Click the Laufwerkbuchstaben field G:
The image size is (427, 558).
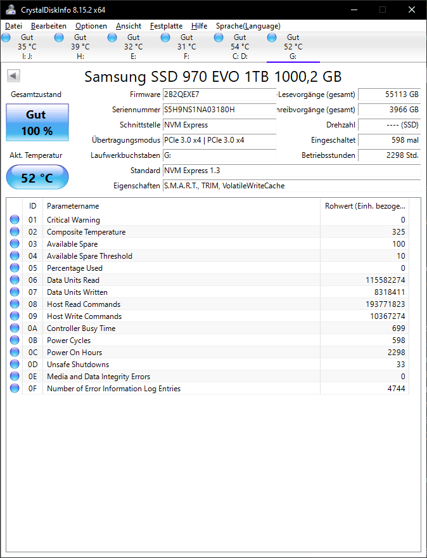(x=219, y=155)
